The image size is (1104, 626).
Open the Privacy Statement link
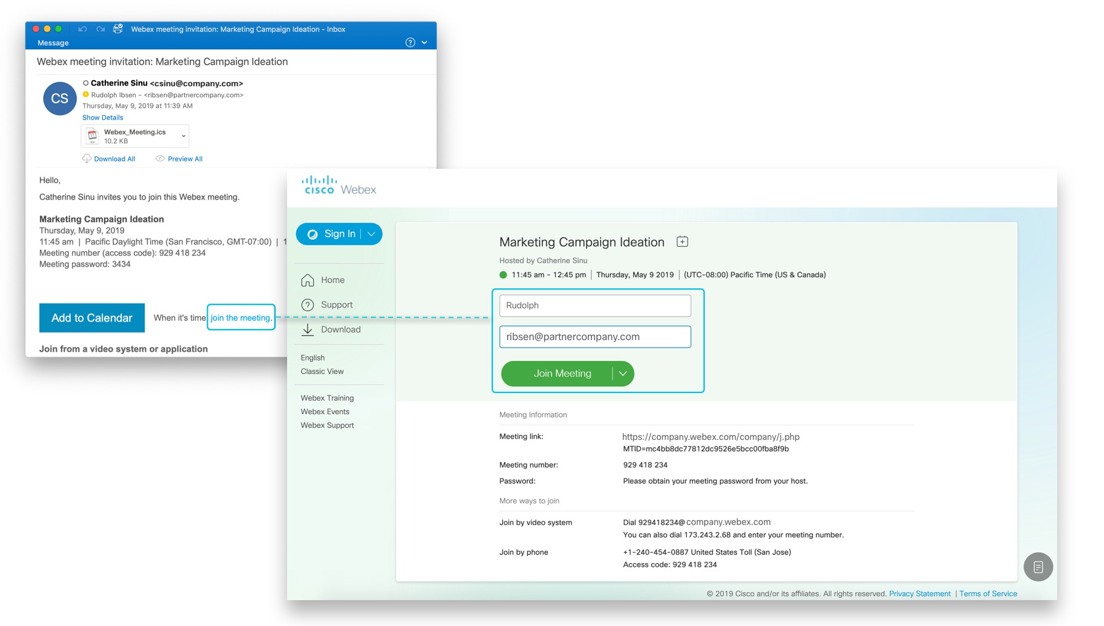tap(920, 594)
